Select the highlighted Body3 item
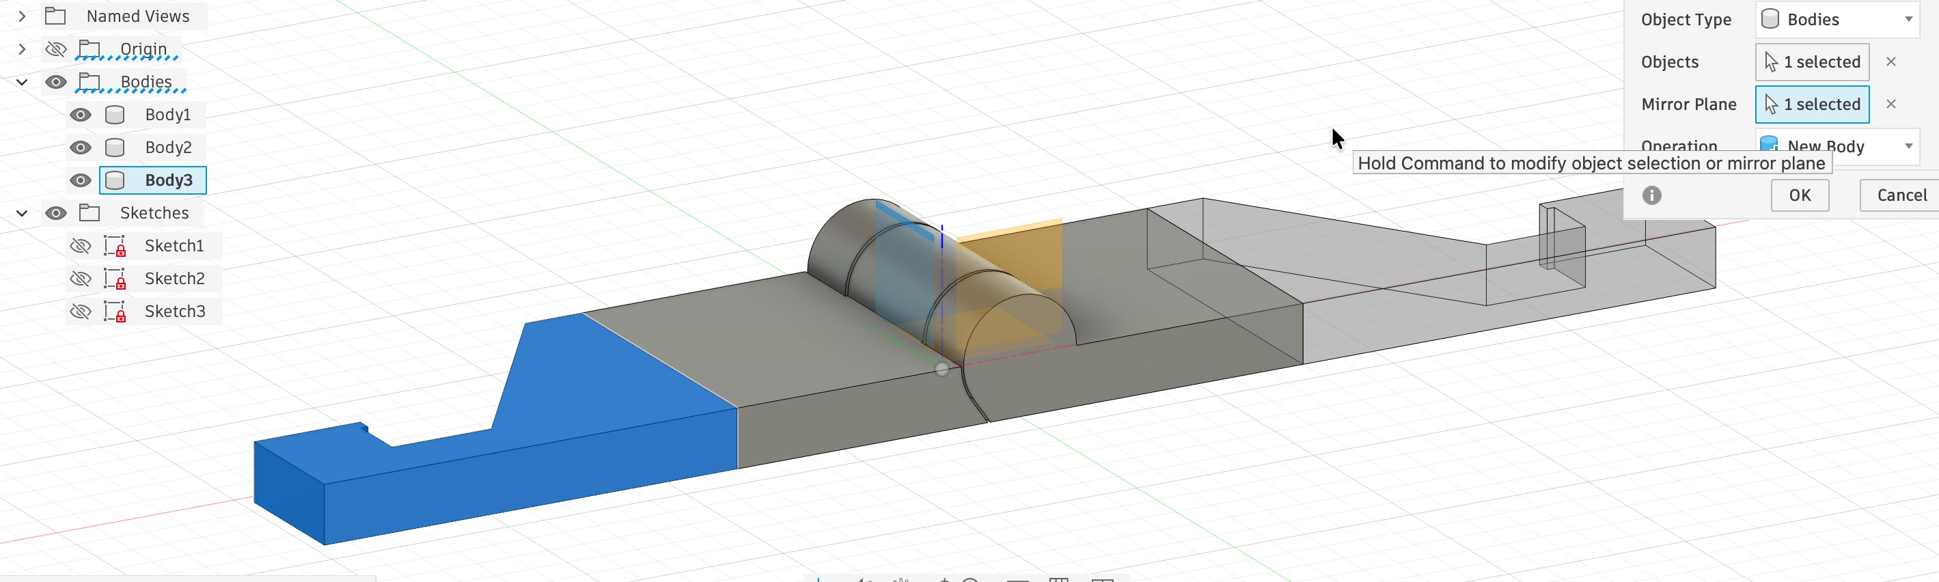The width and height of the screenshot is (1939, 582). click(153, 181)
